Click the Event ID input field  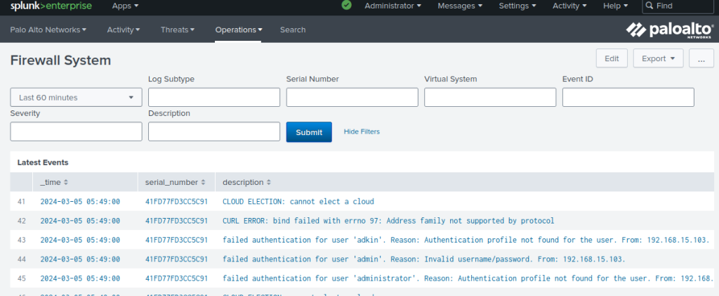[628, 97]
